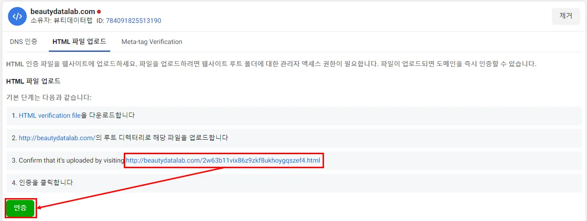Click the green 인증 verify button
587x221 pixels.
20,208
